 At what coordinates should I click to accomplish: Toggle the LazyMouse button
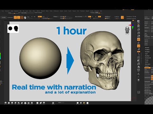[x=117, y=16]
